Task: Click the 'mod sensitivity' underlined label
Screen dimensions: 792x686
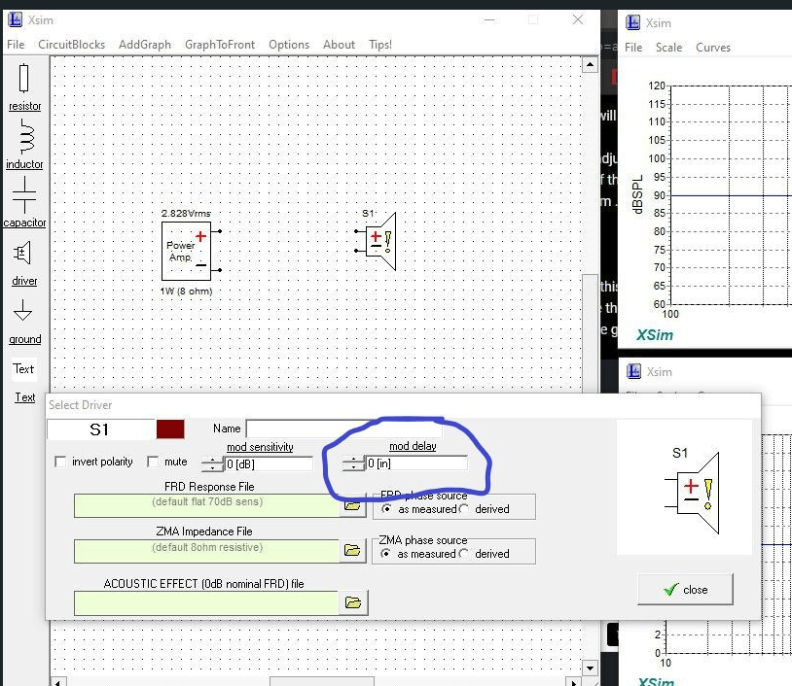Action: click(260, 447)
